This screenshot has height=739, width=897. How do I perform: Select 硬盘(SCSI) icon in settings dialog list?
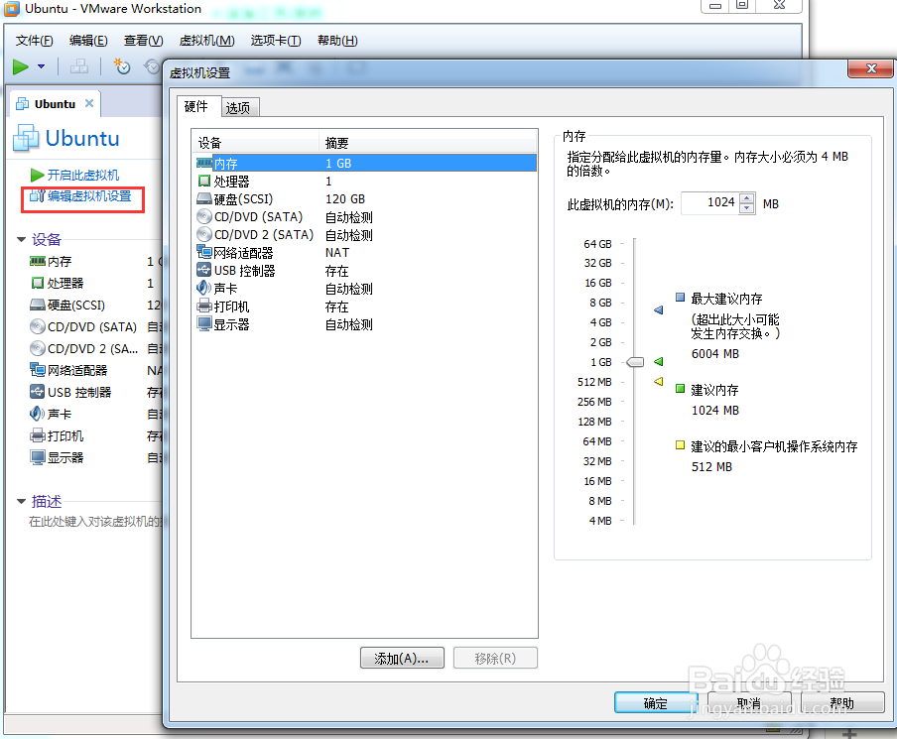204,199
